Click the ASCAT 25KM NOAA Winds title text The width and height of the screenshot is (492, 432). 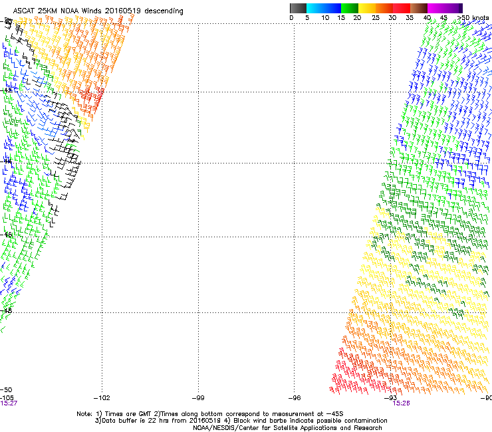[98, 11]
